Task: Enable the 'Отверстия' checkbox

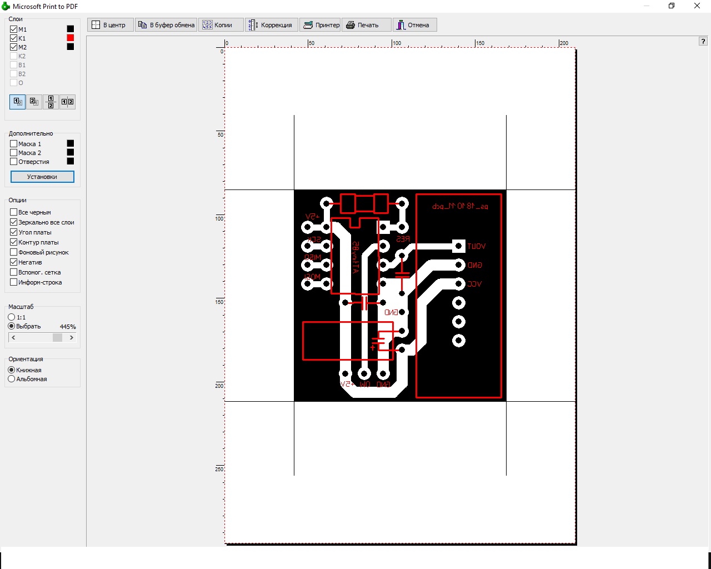Action: (x=14, y=162)
